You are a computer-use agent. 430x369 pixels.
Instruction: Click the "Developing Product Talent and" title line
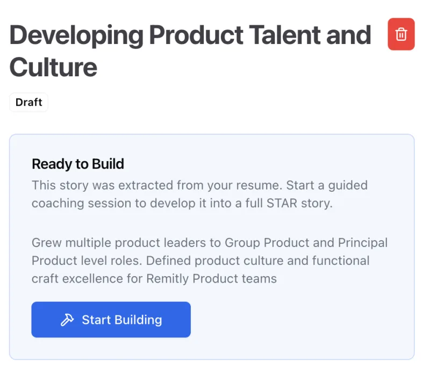(x=190, y=35)
